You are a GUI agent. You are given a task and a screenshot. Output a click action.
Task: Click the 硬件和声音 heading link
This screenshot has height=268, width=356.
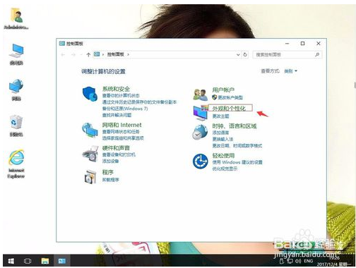116,148
